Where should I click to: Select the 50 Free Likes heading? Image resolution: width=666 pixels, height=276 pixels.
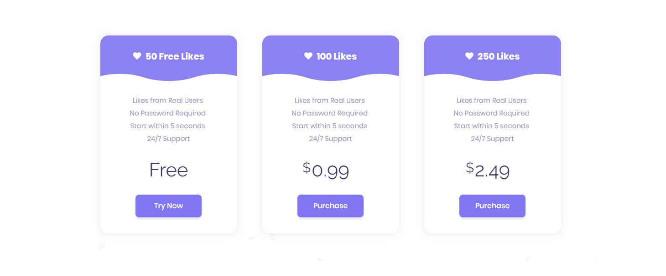point(175,56)
